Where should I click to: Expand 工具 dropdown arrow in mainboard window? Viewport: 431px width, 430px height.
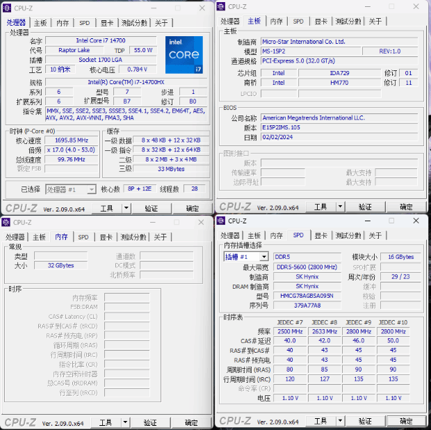pos(340,207)
